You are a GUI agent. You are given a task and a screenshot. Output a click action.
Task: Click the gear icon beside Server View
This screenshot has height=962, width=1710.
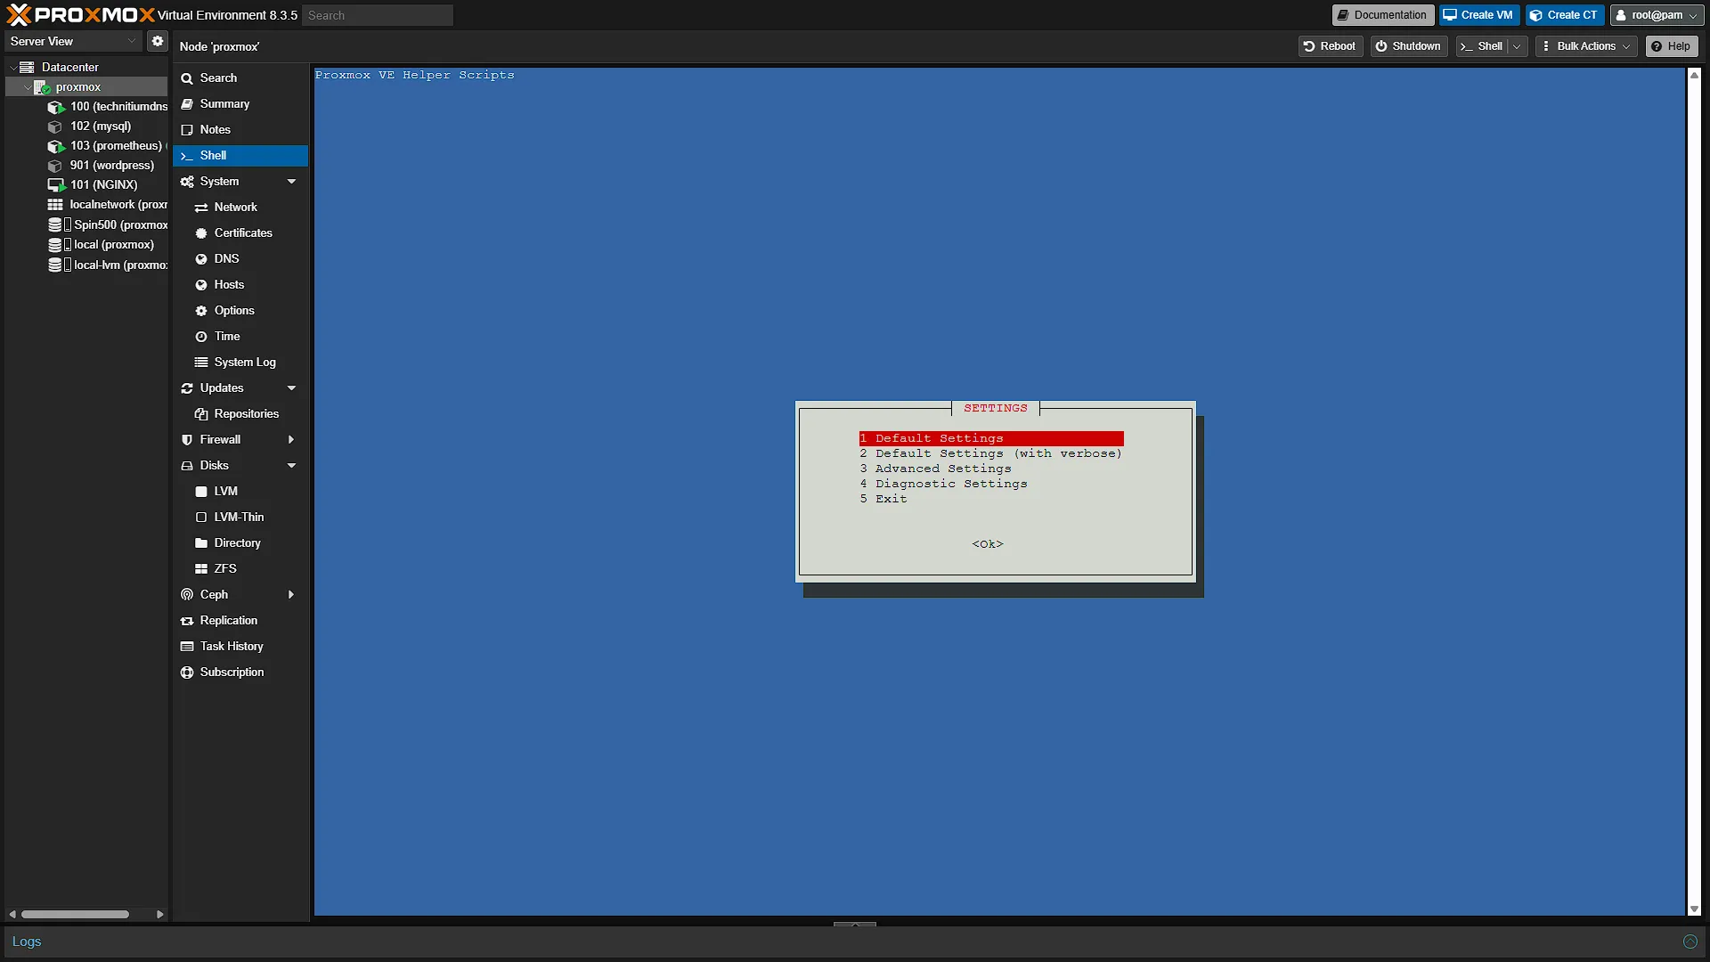coord(158,41)
